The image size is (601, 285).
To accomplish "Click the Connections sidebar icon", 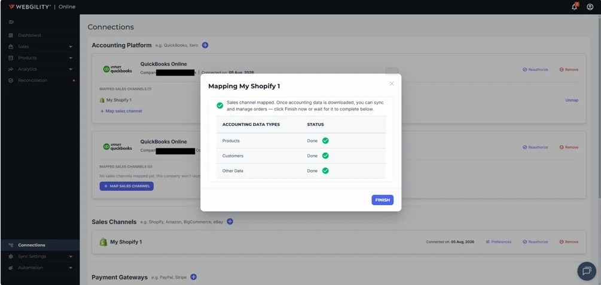I will [11, 245].
